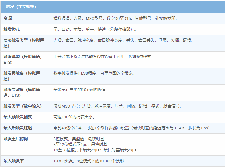The width and height of the screenshot is (225, 167).
Task: Select the 全带宽：典型的10 mV峰峰值 value
Action: [79, 90]
